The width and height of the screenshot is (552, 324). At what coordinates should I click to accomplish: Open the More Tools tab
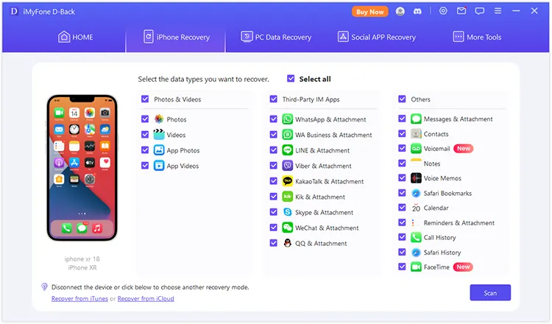477,37
